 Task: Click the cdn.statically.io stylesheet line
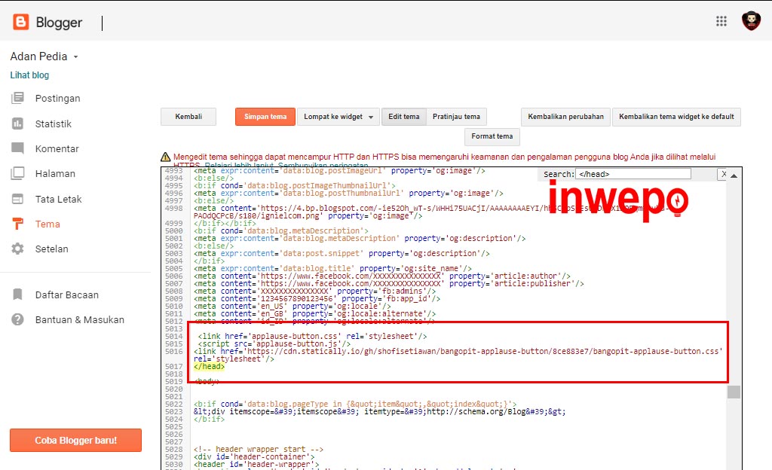click(458, 355)
